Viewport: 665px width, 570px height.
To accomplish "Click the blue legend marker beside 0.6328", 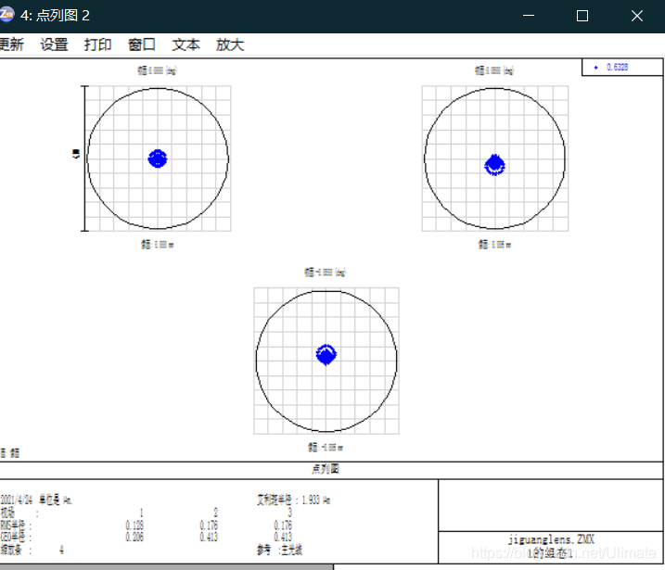I will (595, 68).
